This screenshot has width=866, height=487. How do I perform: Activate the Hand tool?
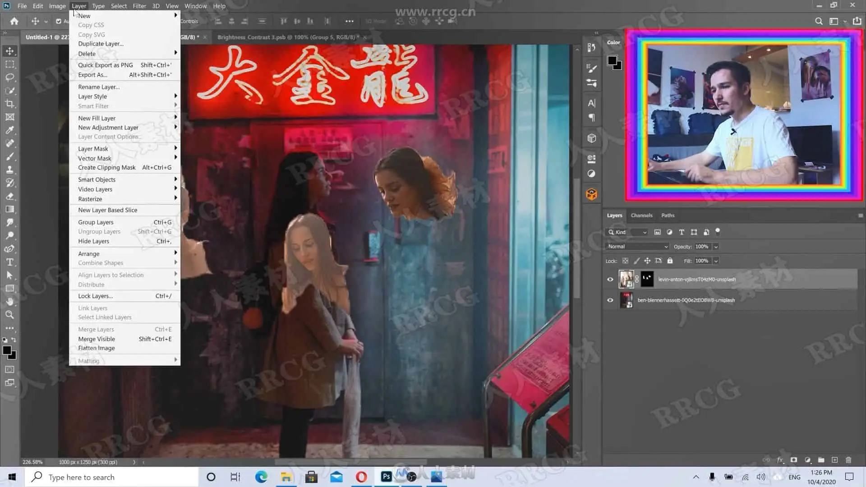10,302
